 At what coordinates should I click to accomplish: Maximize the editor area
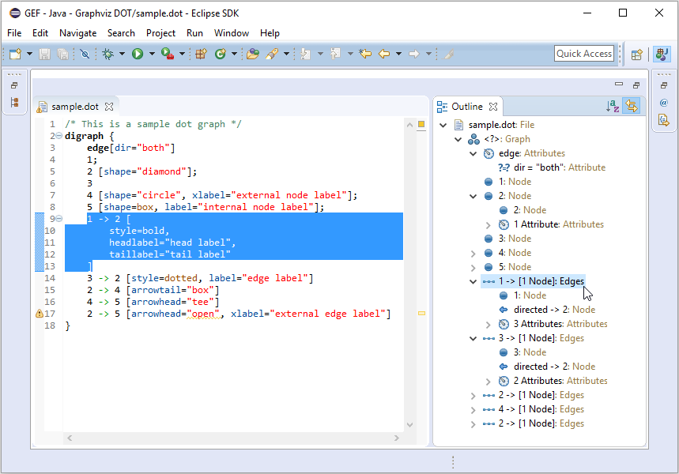click(x=636, y=85)
